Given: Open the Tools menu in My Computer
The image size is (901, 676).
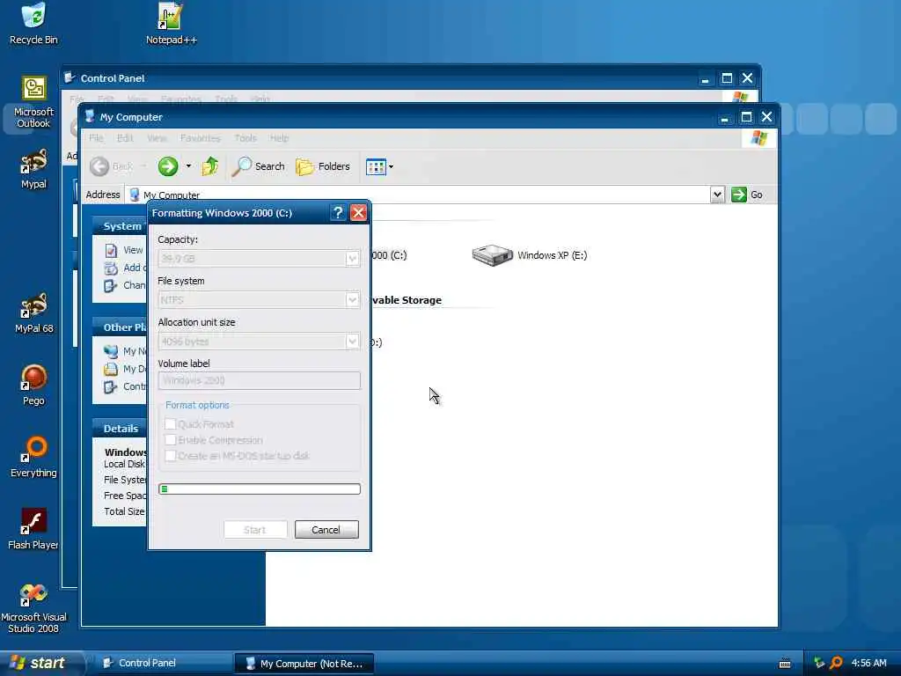Looking at the screenshot, I should (245, 138).
